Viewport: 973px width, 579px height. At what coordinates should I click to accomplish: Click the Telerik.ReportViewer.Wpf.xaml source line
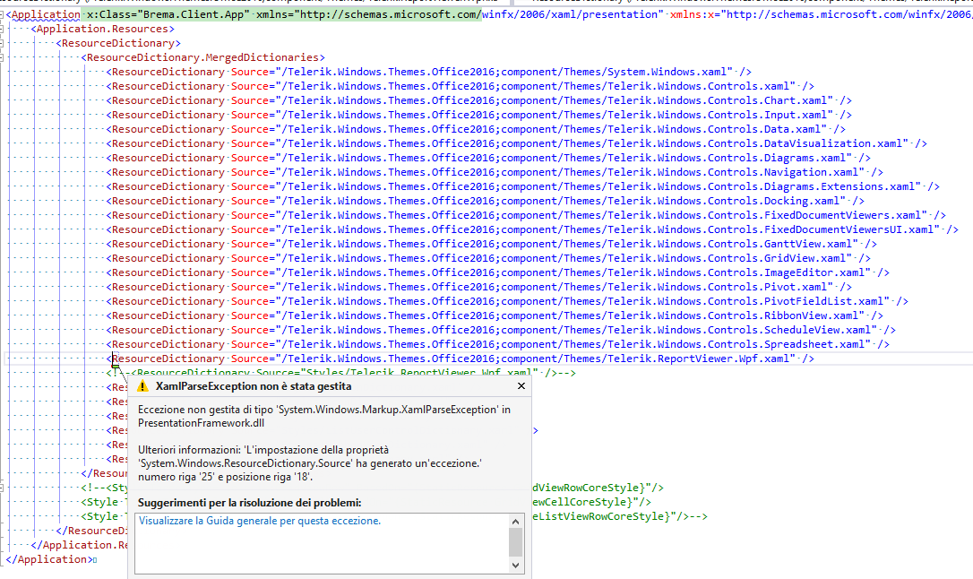(x=460, y=359)
